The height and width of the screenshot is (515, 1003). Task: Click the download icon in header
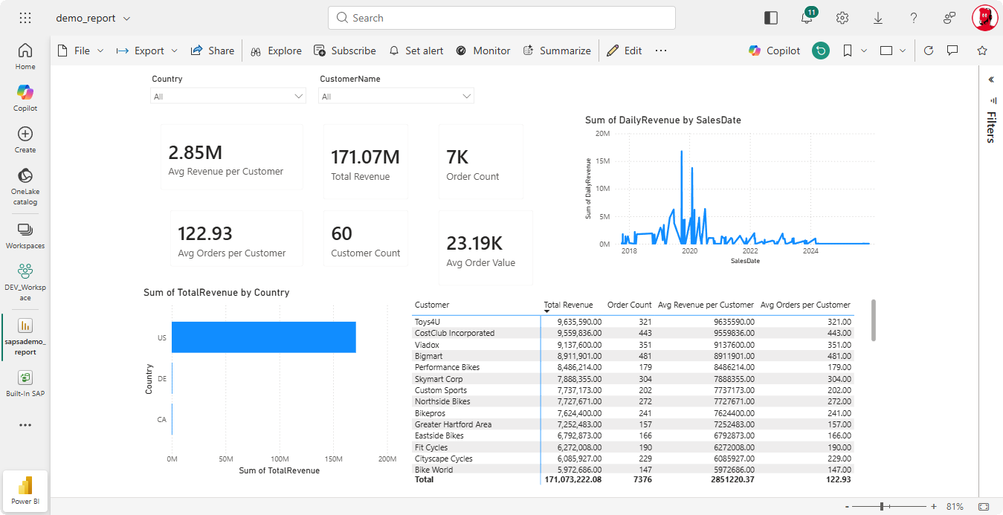878,18
